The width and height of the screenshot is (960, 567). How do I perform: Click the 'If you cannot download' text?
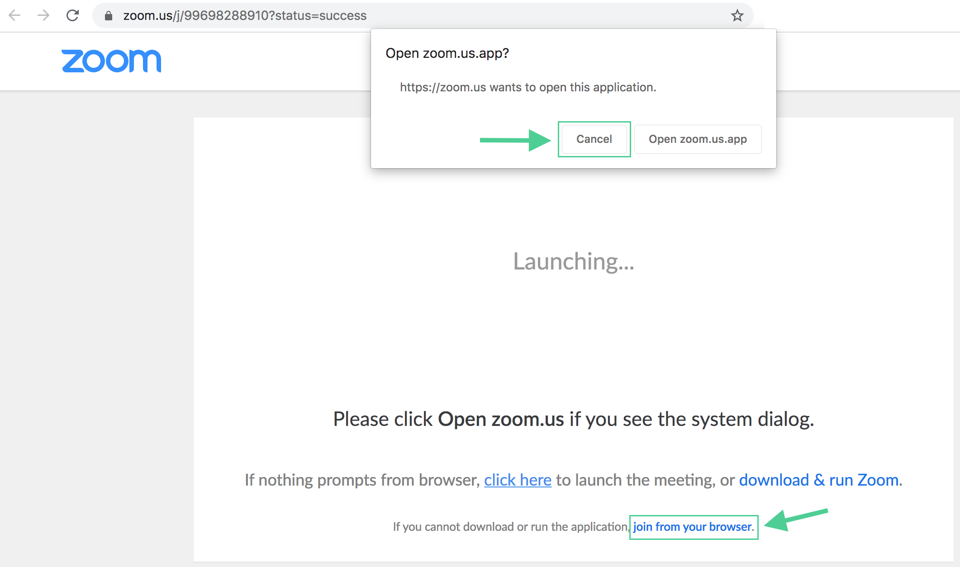(510, 527)
